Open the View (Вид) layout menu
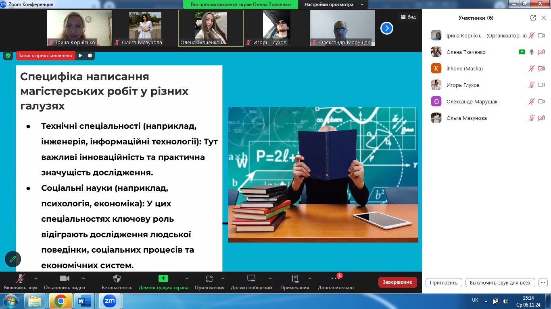This screenshot has height=309, width=551. point(408,17)
